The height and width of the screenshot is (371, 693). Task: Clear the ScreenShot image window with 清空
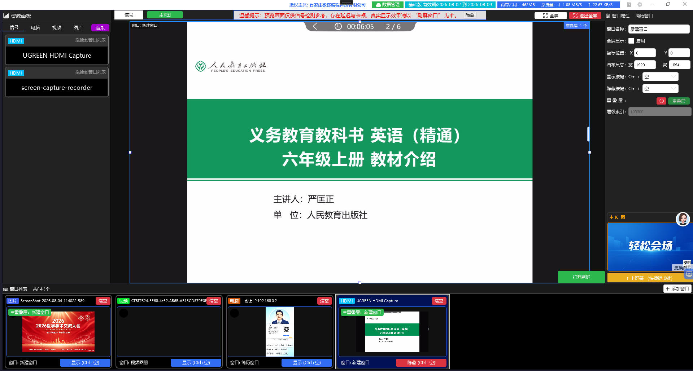click(x=103, y=301)
